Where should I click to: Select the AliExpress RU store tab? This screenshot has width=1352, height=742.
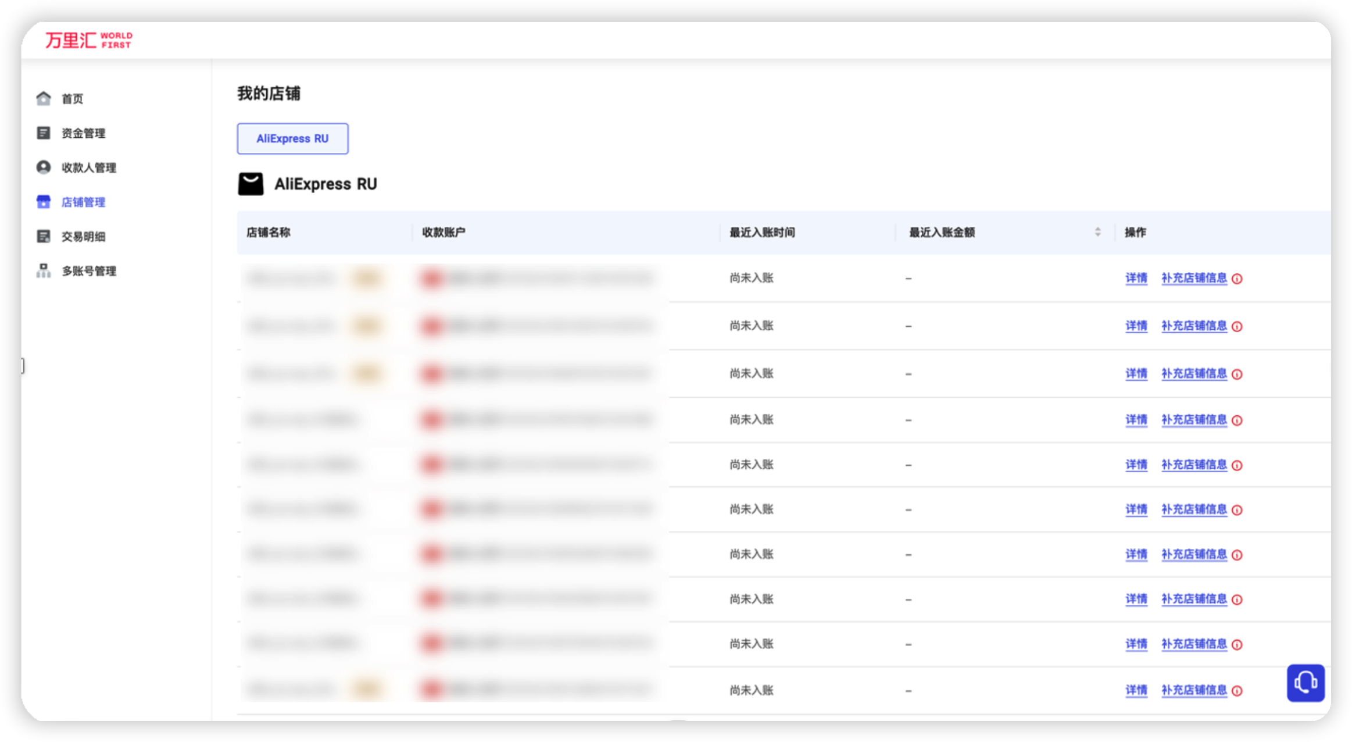pos(292,138)
